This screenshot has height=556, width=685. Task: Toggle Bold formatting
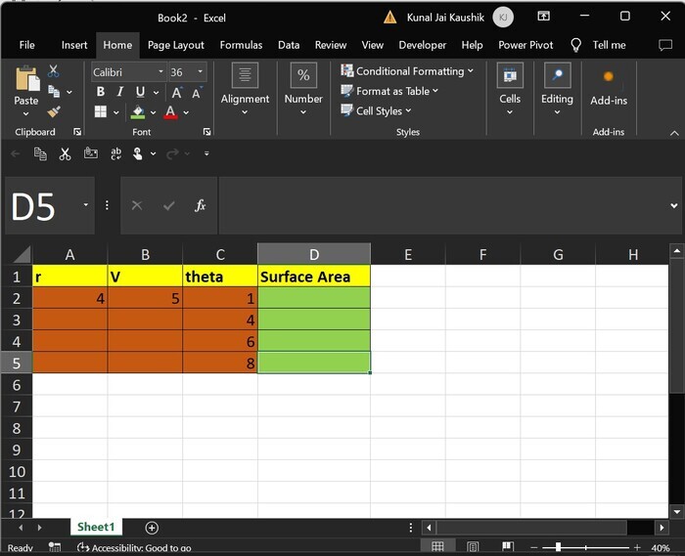[x=100, y=92]
